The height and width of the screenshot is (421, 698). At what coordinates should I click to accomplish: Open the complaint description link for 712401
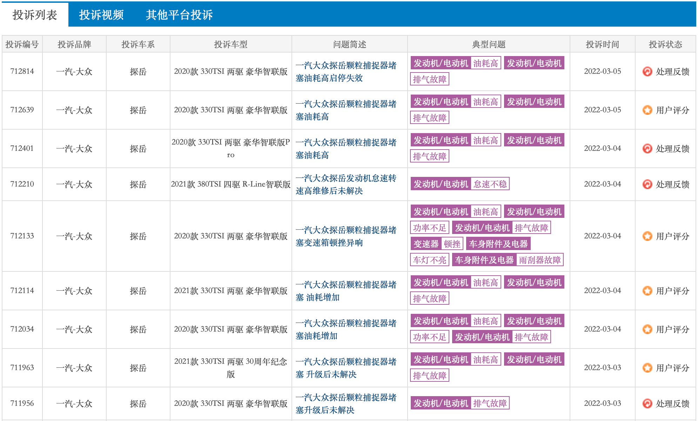coord(346,149)
